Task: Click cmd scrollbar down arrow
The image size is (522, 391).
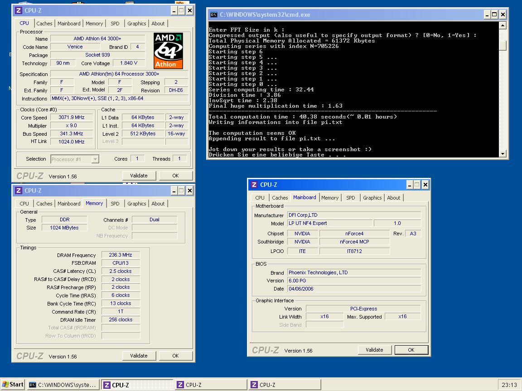Action: click(503, 153)
